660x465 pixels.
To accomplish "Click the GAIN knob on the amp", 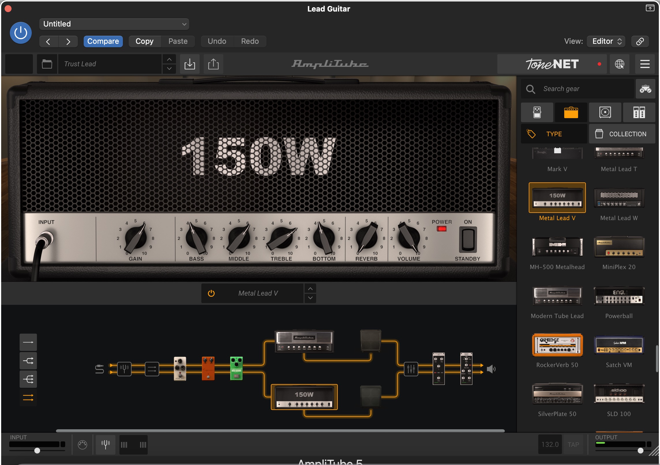I will [136, 238].
